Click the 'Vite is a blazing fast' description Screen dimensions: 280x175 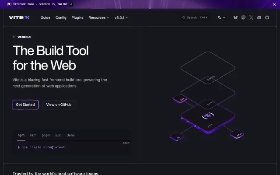tap(59, 83)
